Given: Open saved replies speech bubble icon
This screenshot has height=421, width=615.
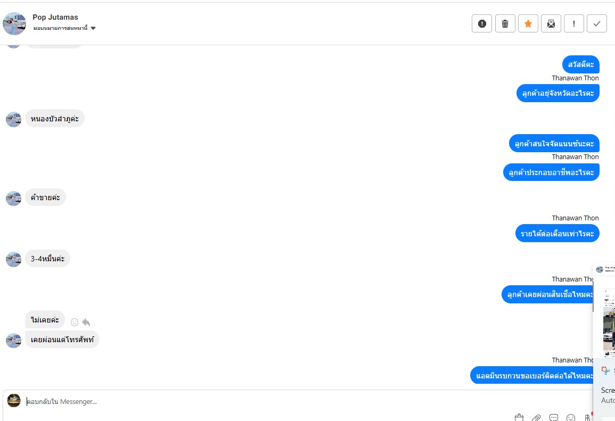Looking at the screenshot, I should tap(554, 417).
